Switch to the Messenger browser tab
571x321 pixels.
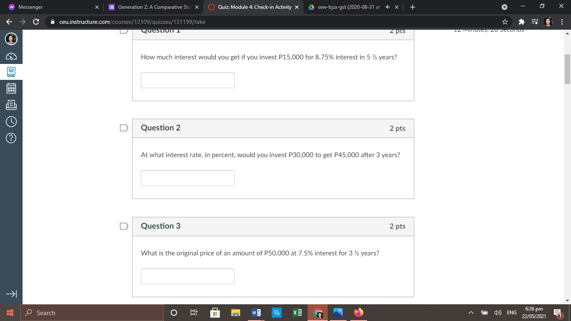[x=54, y=7]
